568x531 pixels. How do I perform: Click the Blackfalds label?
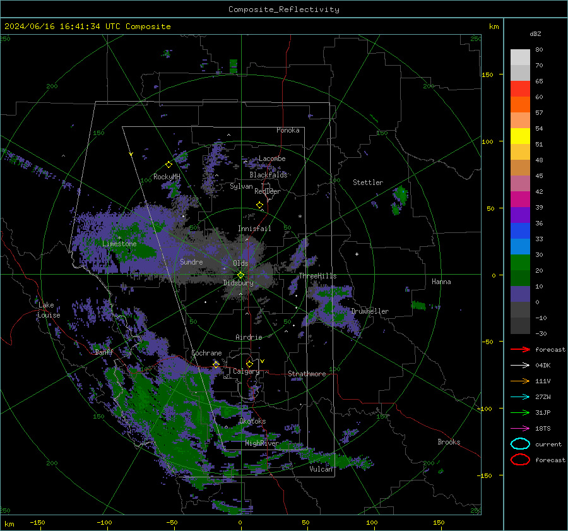[x=268, y=175]
